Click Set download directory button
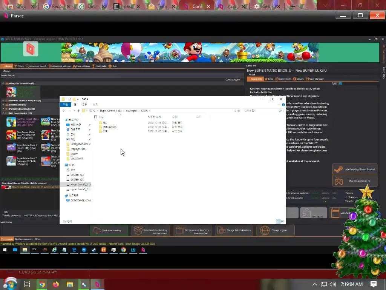Image resolution: width=386 pixels, height=290 pixels. (192, 230)
